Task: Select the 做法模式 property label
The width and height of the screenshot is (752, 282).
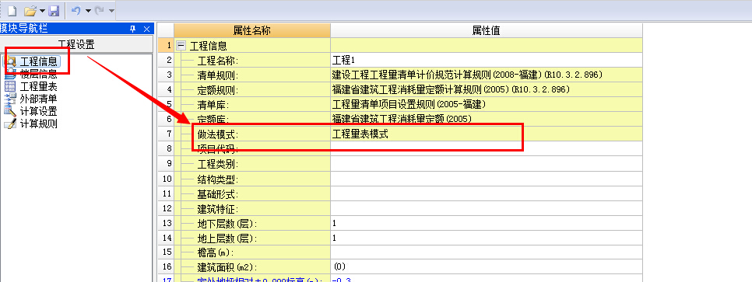Action: 218,134
